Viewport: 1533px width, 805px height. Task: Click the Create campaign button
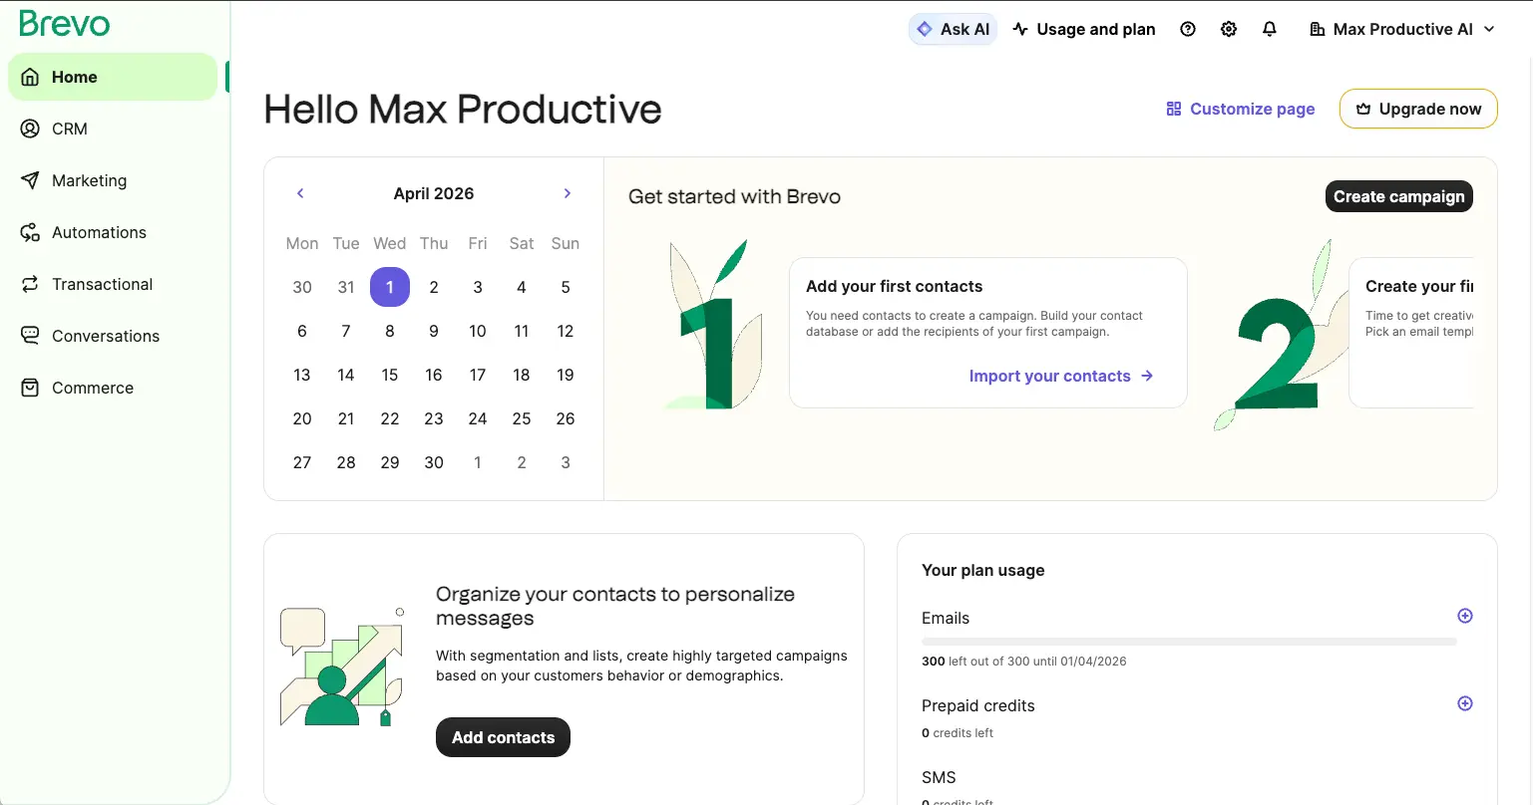tap(1398, 196)
